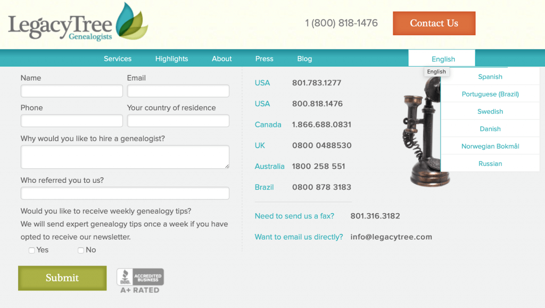Check the No newsletter option

click(81, 250)
